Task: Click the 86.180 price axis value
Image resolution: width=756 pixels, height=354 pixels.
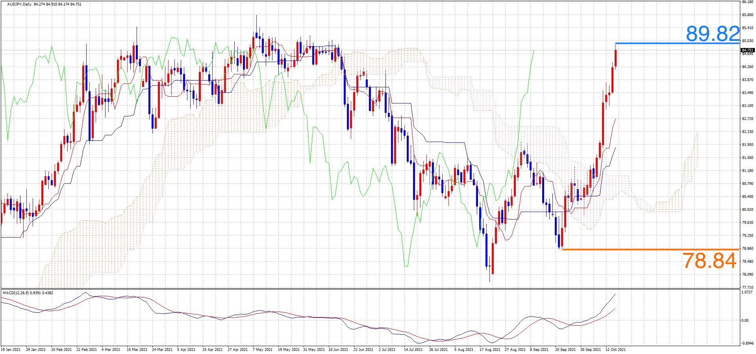Action: click(x=747, y=2)
